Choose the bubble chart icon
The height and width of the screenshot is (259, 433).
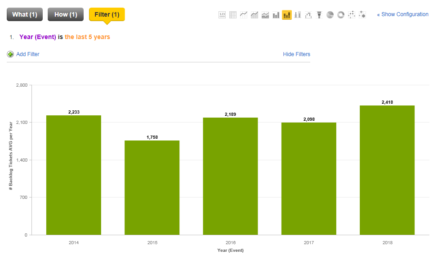click(362, 15)
